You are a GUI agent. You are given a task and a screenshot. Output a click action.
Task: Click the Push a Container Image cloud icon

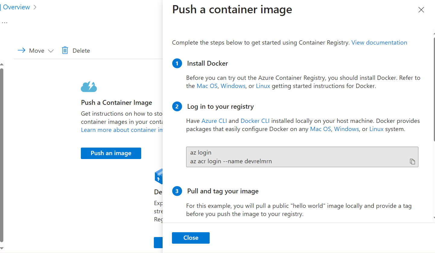(89, 87)
